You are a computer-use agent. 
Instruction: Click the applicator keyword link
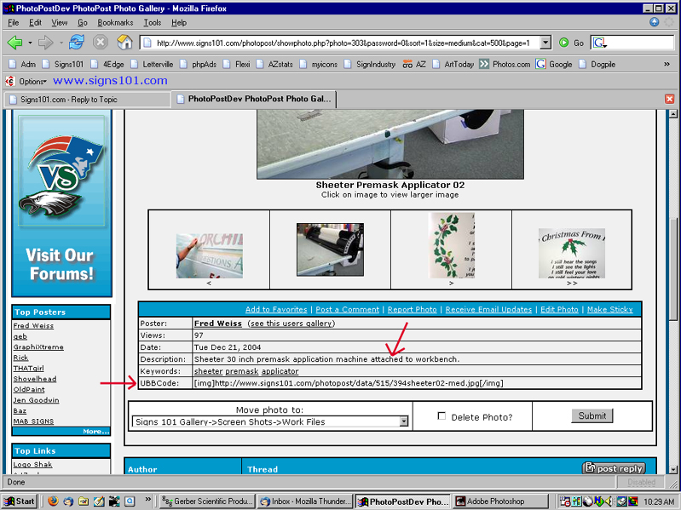pyautogui.click(x=280, y=371)
